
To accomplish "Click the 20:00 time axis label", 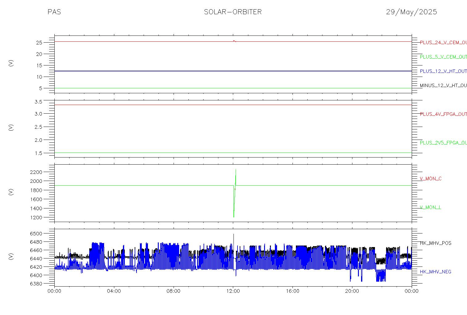I will (x=352, y=291).
